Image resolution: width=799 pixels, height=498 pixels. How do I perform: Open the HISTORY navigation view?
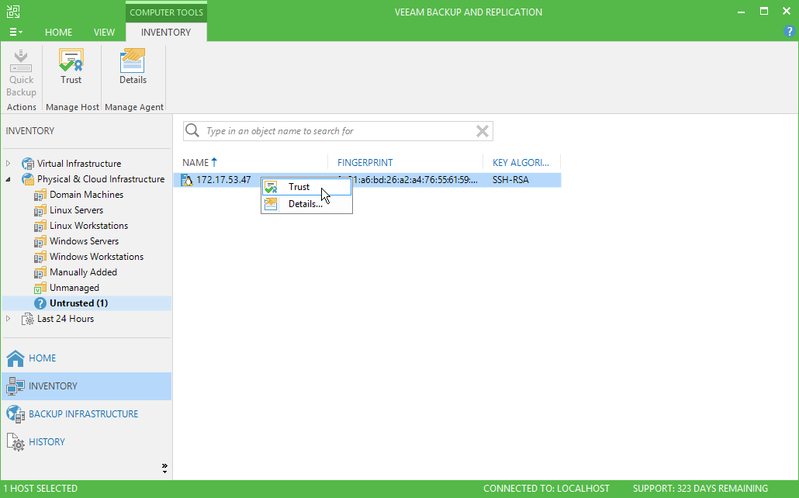[x=86, y=442]
